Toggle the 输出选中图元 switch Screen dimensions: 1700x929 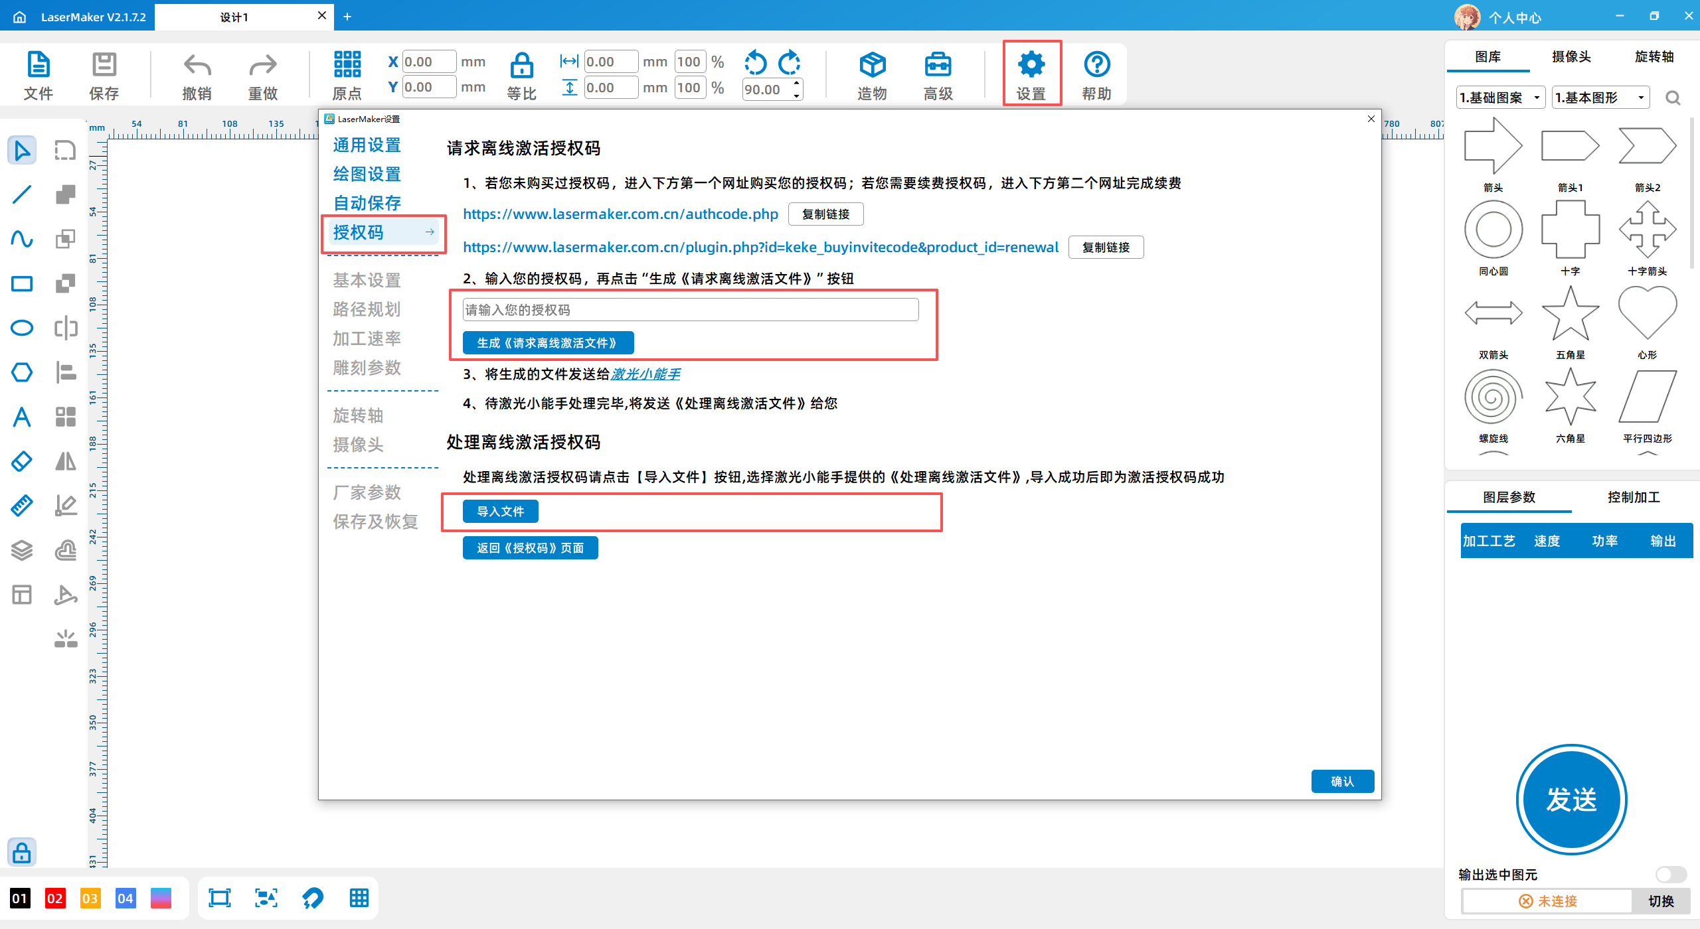pyautogui.click(x=1670, y=875)
